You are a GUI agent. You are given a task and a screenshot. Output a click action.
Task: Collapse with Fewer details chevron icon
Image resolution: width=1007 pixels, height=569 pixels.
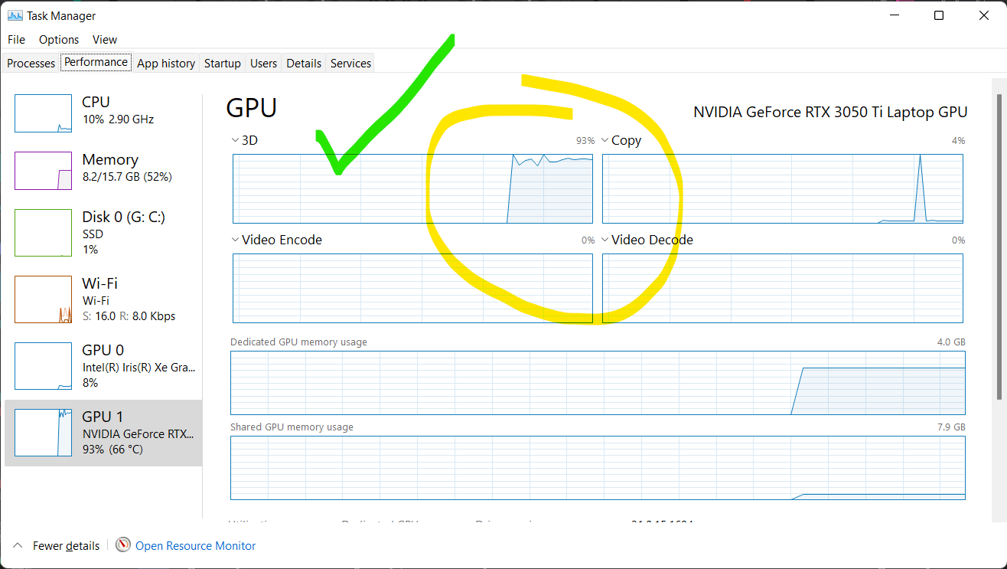click(x=18, y=546)
